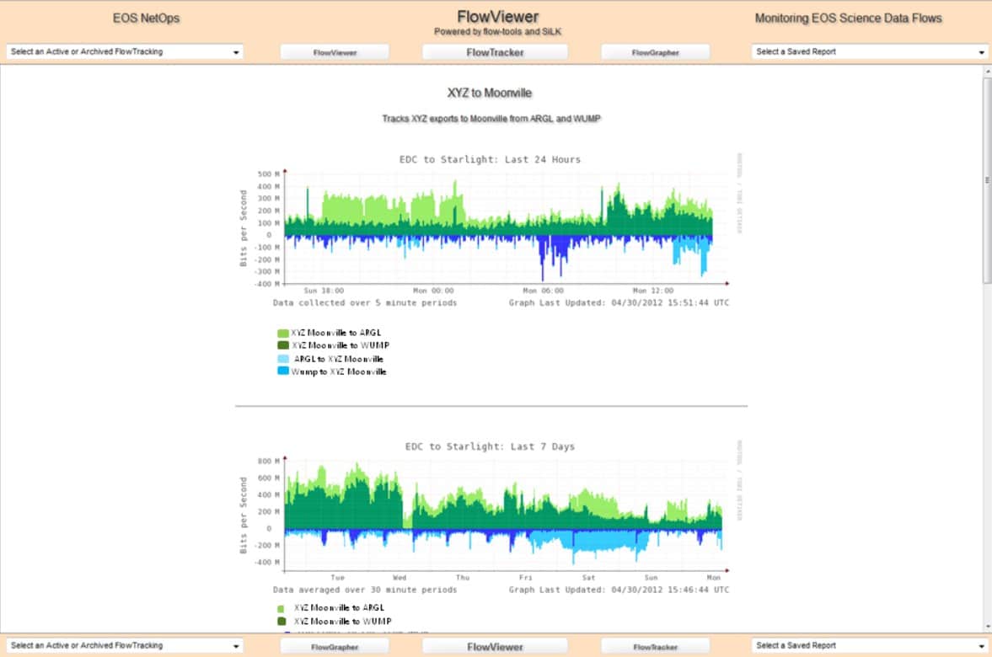Click the top FlowTracker button
992x657 pixels.
[495, 52]
